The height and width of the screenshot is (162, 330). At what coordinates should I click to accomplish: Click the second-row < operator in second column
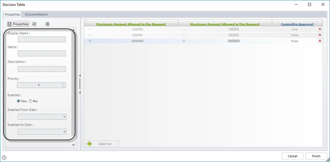click(x=184, y=35)
